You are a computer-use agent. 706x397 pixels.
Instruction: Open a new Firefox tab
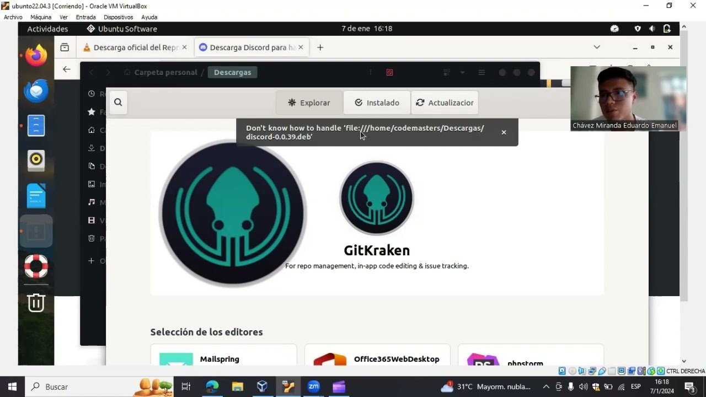click(x=320, y=47)
